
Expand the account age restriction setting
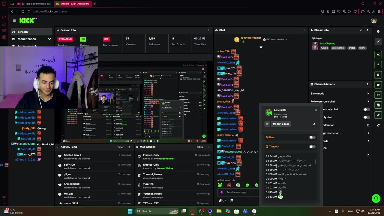click(x=368, y=133)
